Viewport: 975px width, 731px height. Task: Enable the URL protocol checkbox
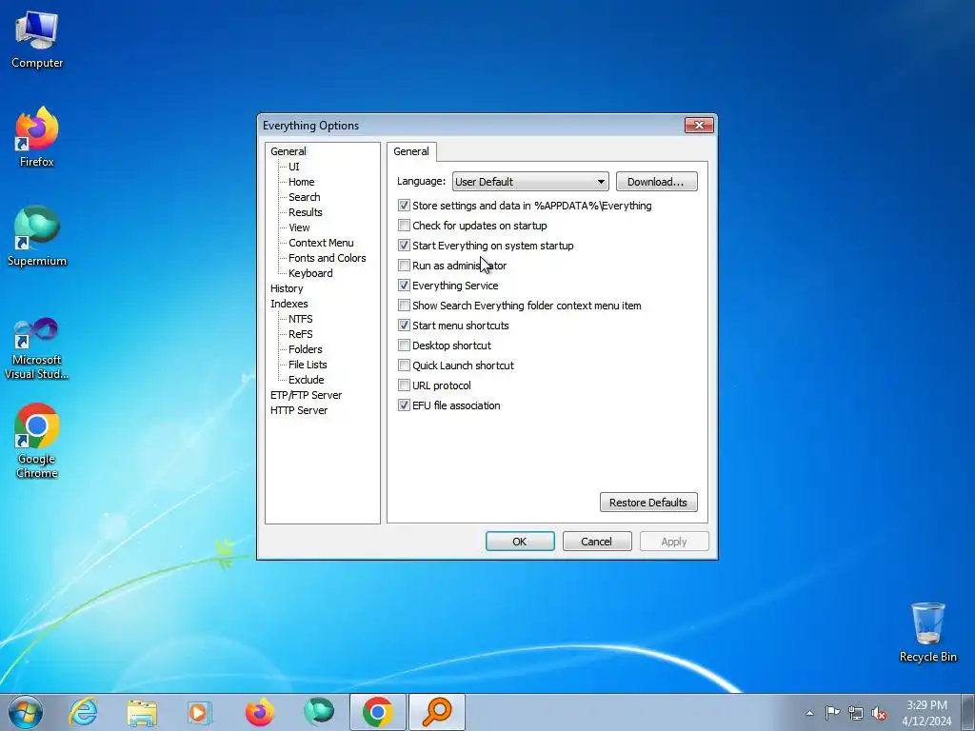coord(404,385)
